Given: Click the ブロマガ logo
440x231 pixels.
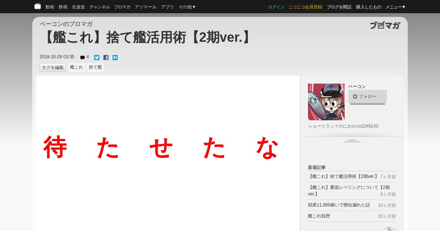Looking at the screenshot, I should (385, 25).
